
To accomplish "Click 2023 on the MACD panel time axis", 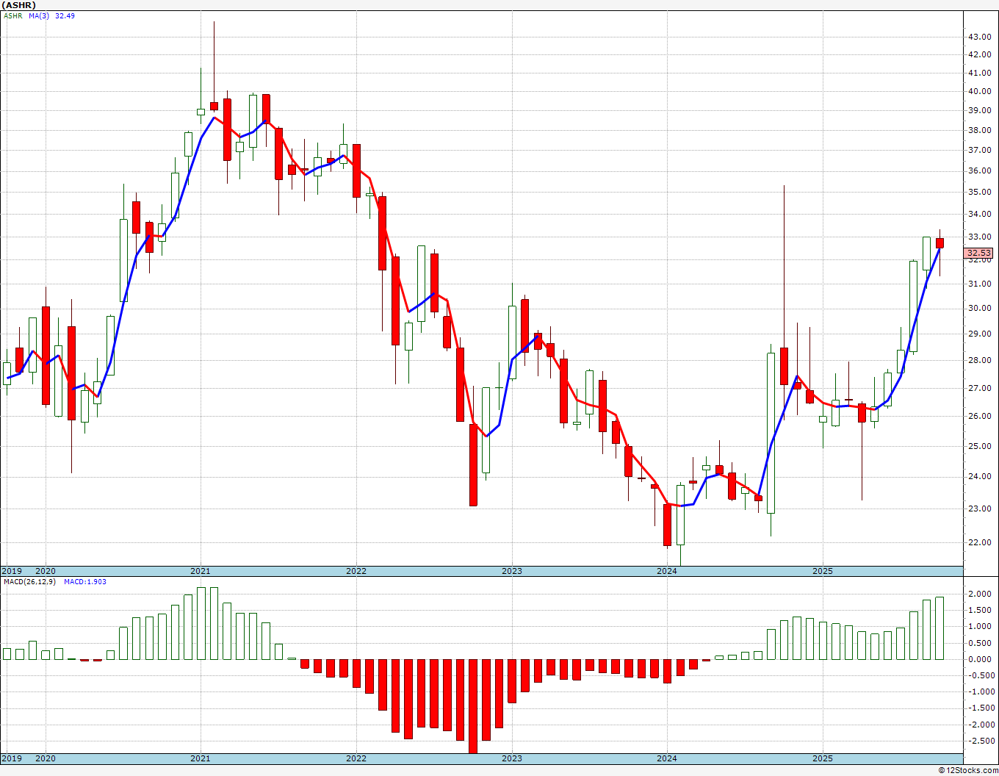I will click(x=512, y=758).
